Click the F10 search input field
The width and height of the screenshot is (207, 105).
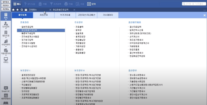(194, 4)
